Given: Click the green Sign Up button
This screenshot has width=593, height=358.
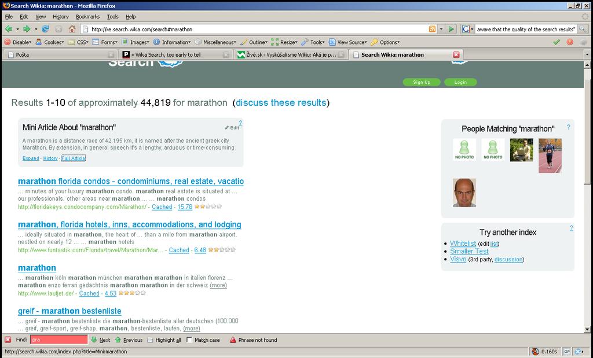Looking at the screenshot, I should [422, 82].
